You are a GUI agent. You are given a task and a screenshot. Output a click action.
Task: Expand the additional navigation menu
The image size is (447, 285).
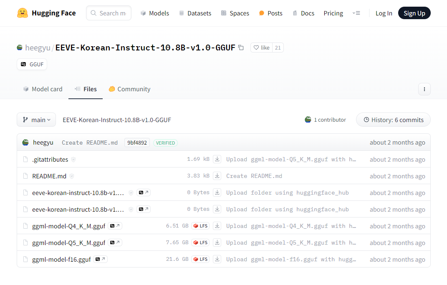[356, 13]
